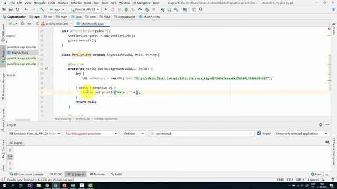Switch to activity_main.xml editor tab
The width and height of the screenshot is (337, 189).
[x=57, y=24]
